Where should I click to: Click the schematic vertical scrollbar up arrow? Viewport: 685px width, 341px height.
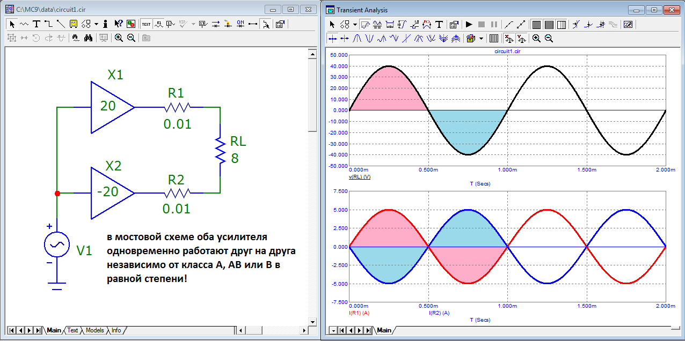point(312,53)
